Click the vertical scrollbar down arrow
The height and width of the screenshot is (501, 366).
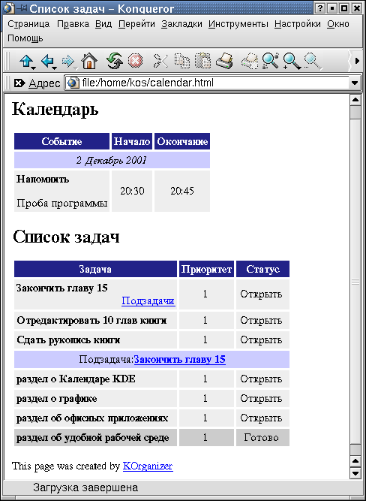(x=355, y=472)
